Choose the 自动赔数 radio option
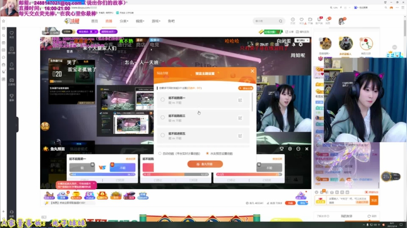This screenshot has height=228, width=407. tap(160, 154)
